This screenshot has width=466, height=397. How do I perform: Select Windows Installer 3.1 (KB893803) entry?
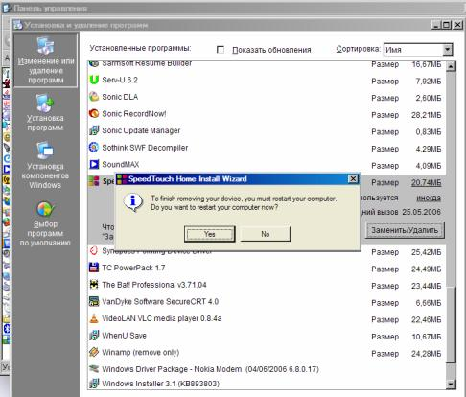267,384
